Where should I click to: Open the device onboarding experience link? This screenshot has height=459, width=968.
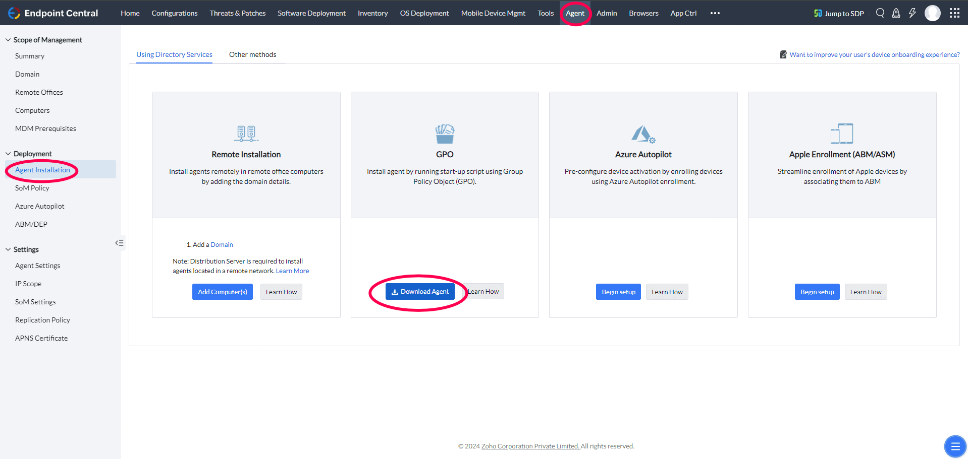[x=875, y=54]
